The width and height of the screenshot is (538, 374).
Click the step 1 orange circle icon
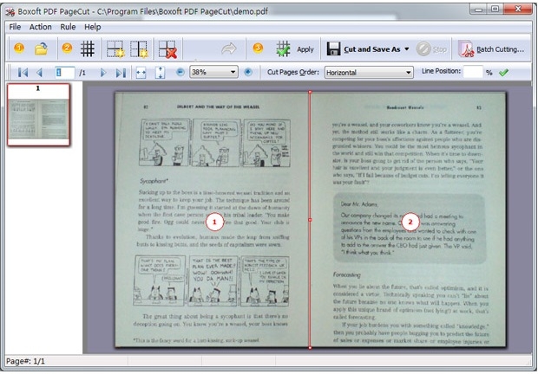pyautogui.click(x=19, y=48)
